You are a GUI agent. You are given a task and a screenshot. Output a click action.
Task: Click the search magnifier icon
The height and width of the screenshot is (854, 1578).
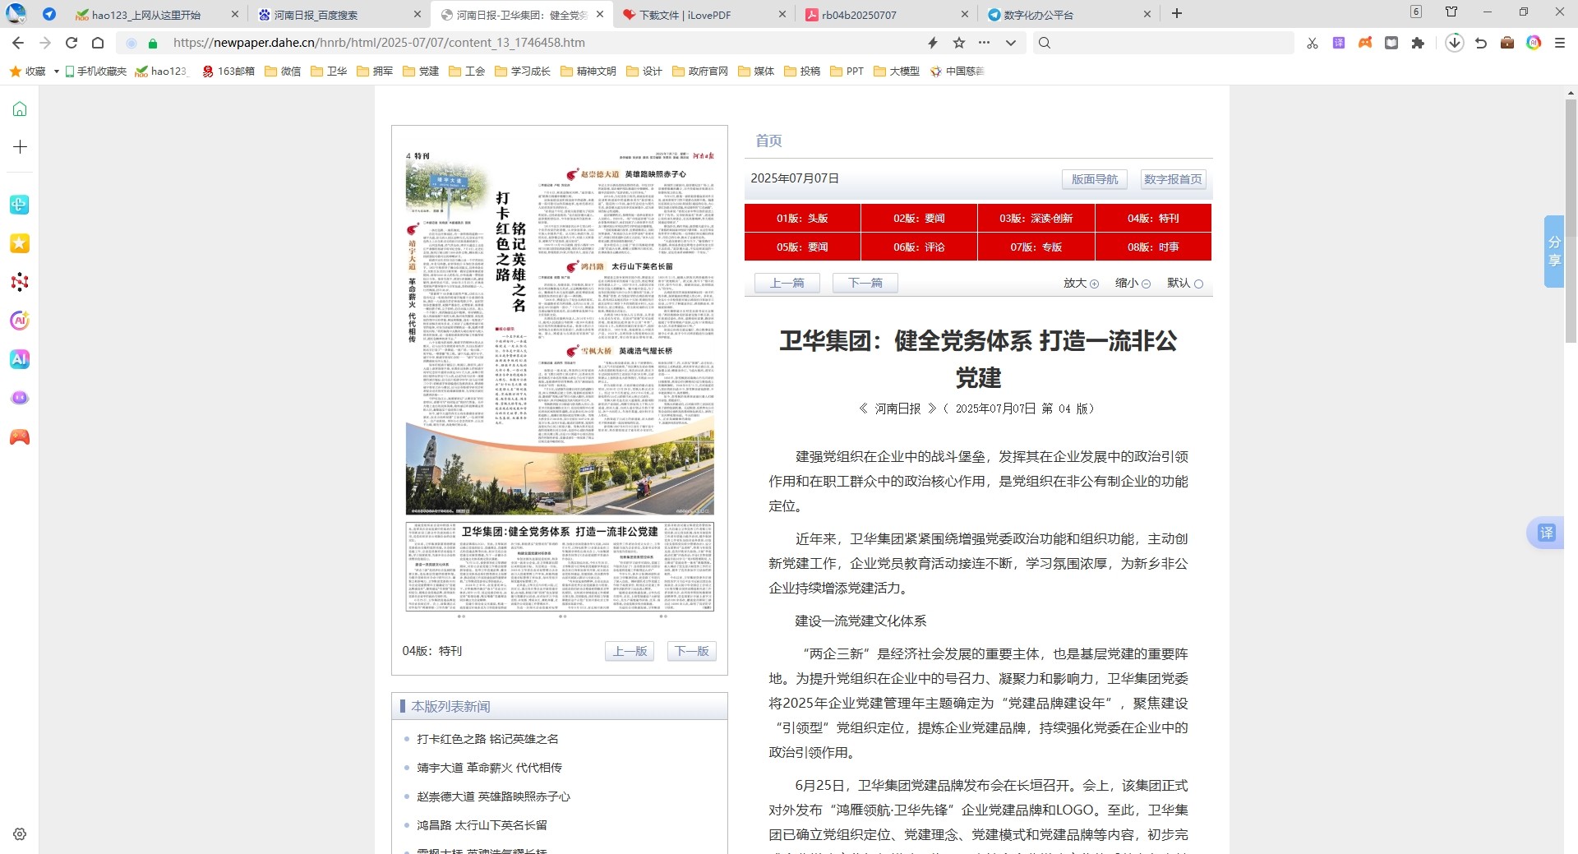click(x=1045, y=43)
